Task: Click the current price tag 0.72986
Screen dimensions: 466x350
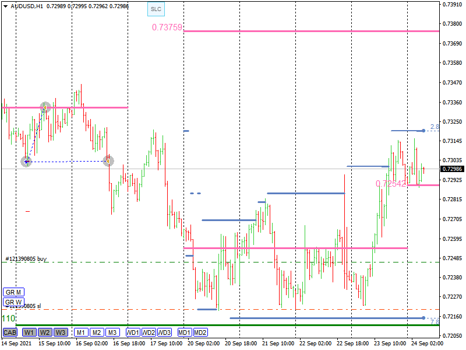Action: tap(453, 169)
